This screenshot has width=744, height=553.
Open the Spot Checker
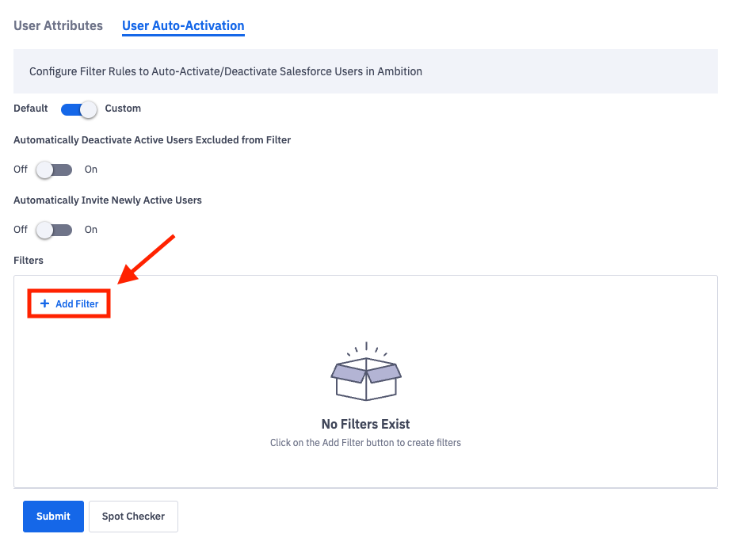133,517
